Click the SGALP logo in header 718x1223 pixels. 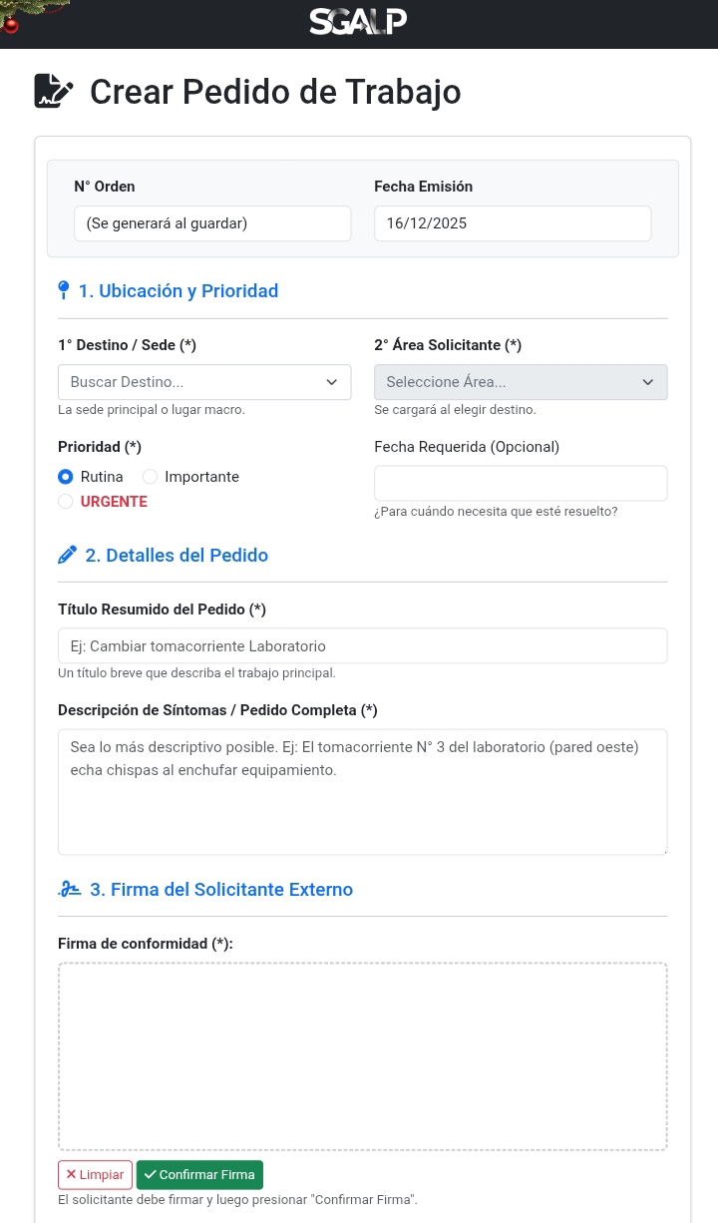coord(358,21)
